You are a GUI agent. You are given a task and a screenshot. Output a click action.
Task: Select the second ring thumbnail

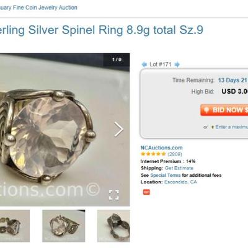64,226
